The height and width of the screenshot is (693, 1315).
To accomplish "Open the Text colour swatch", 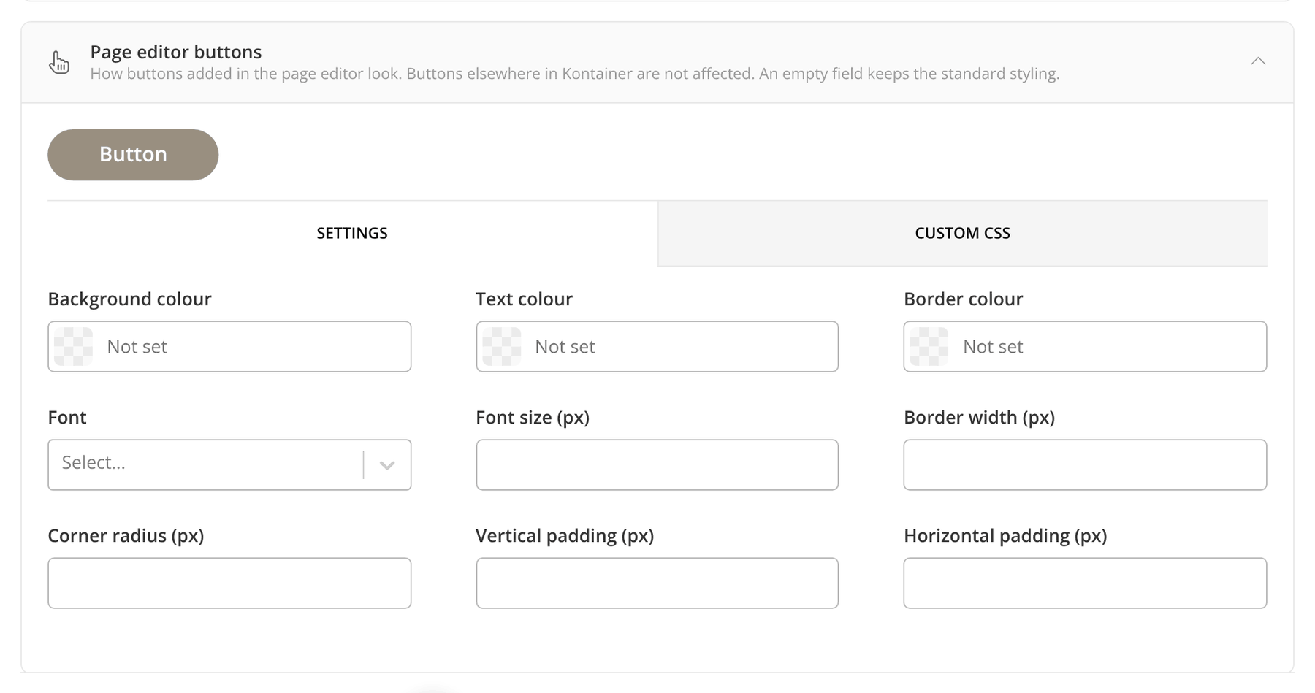I will [502, 346].
